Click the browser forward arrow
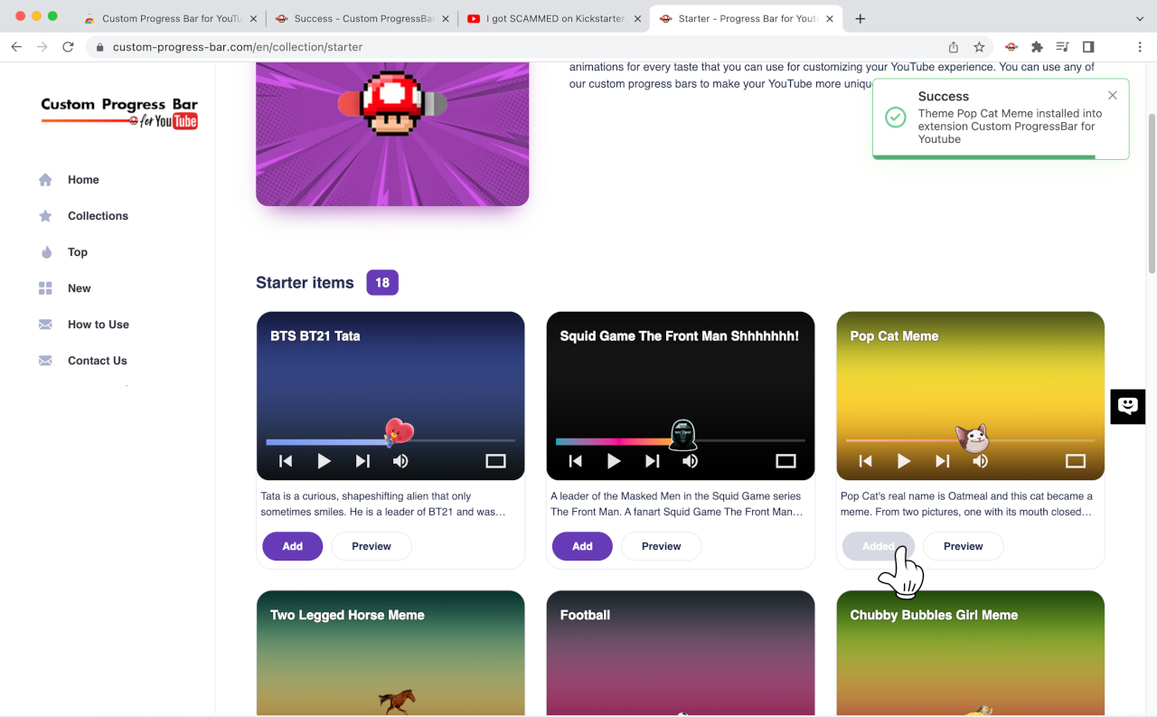This screenshot has height=717, width=1157. 42,47
